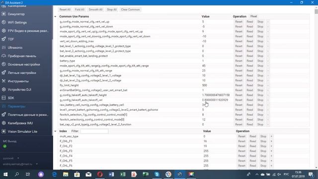
Task: Select fly_limit_height value 500
Action: coord(204,85)
